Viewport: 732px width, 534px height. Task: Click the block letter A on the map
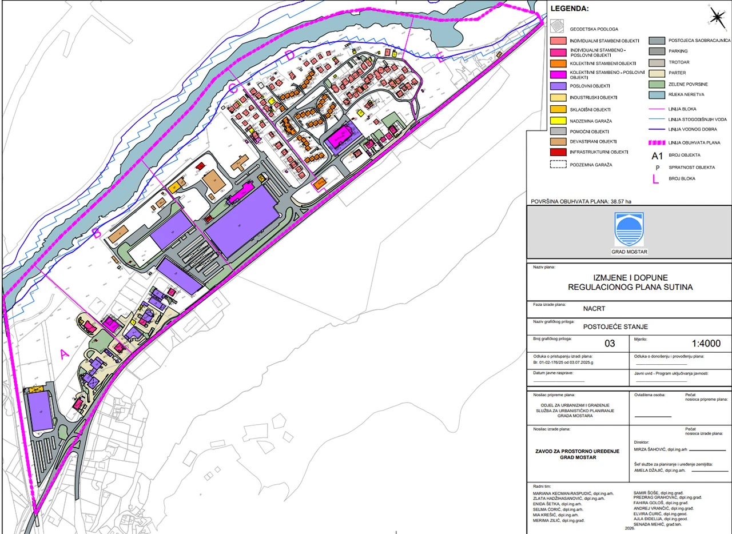click(65, 354)
